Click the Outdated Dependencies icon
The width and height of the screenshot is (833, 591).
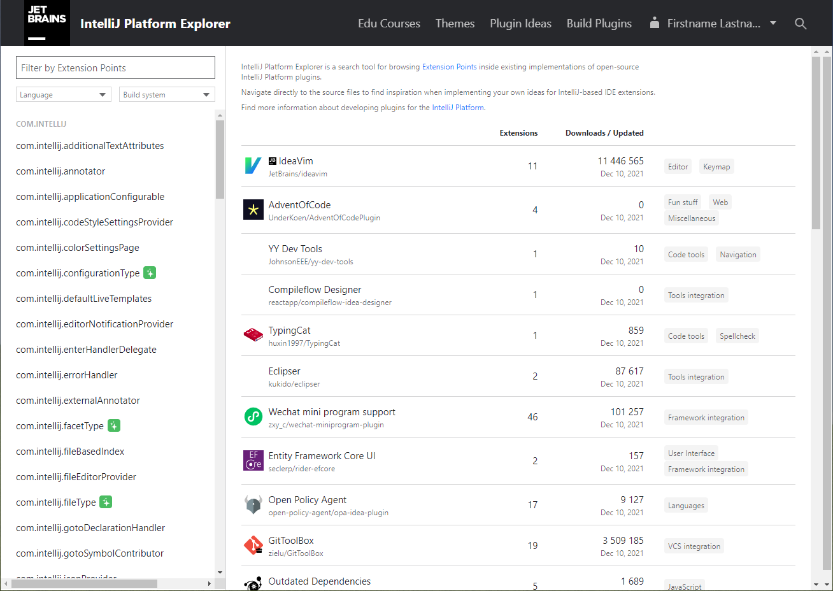pos(253,583)
